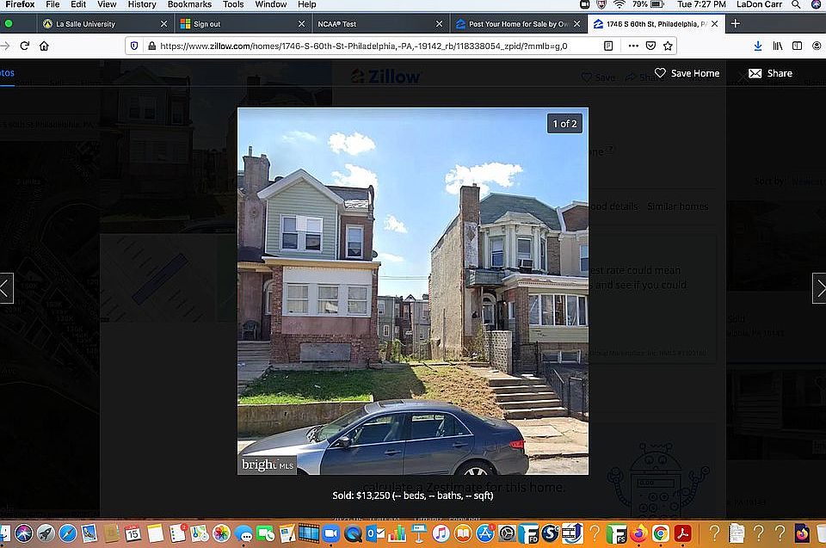Switch to Post Your Home for Sale tab

(x=518, y=24)
